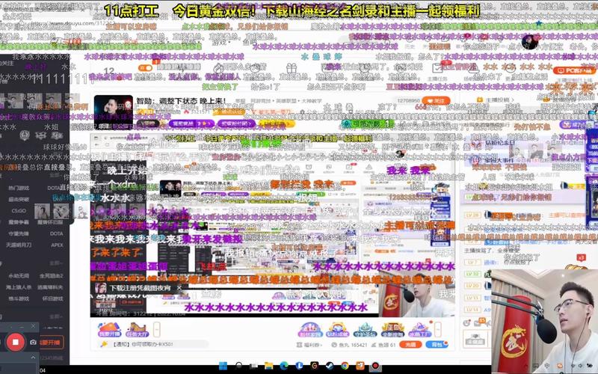
Task: Open the crystal activity icon right of 全新旅程
Action: (x=420, y=330)
